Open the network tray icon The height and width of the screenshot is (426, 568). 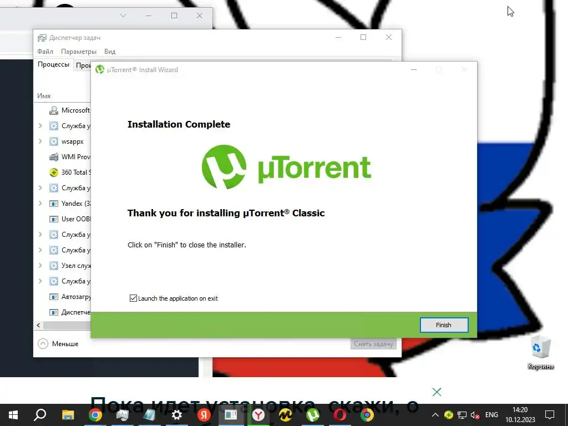pos(462,415)
